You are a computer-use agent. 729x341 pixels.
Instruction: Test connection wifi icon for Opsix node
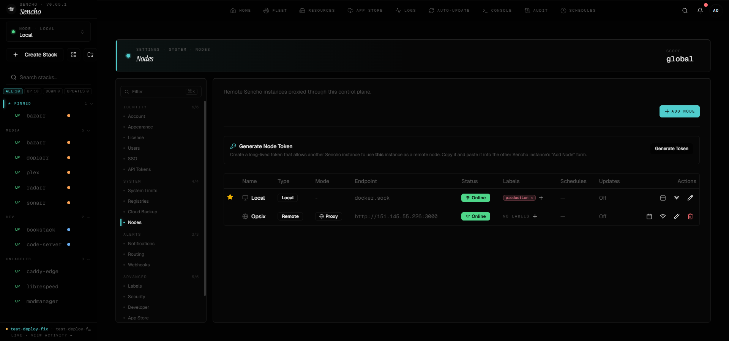pos(663,216)
